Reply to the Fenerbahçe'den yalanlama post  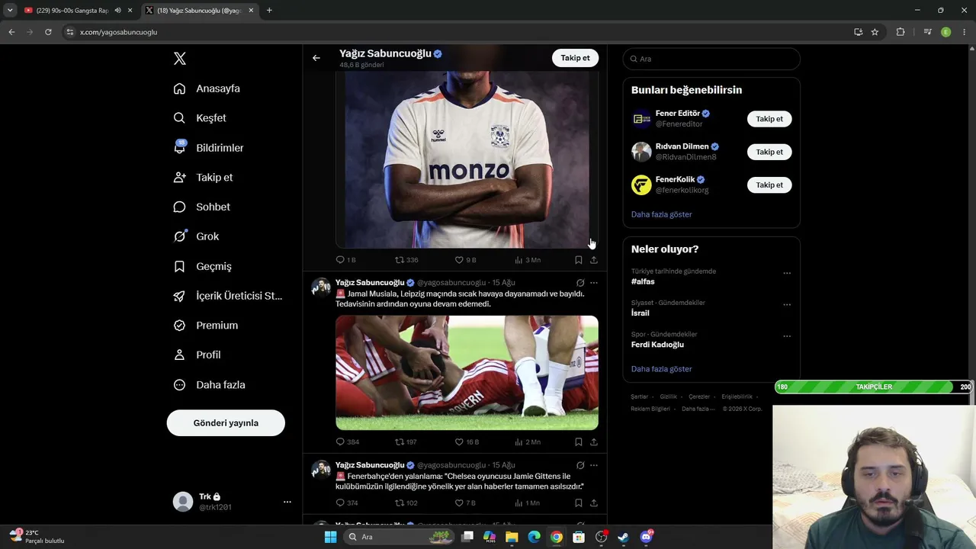[347, 503]
